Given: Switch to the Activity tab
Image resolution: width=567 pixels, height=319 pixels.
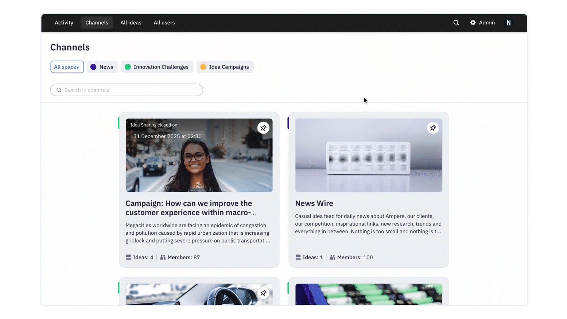Looking at the screenshot, I should click(x=64, y=23).
